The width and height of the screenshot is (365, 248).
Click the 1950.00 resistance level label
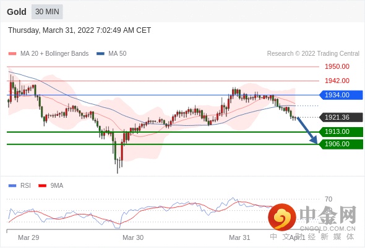click(337, 66)
